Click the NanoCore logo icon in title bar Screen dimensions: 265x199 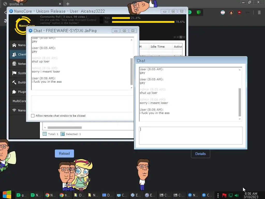pos(11,11)
